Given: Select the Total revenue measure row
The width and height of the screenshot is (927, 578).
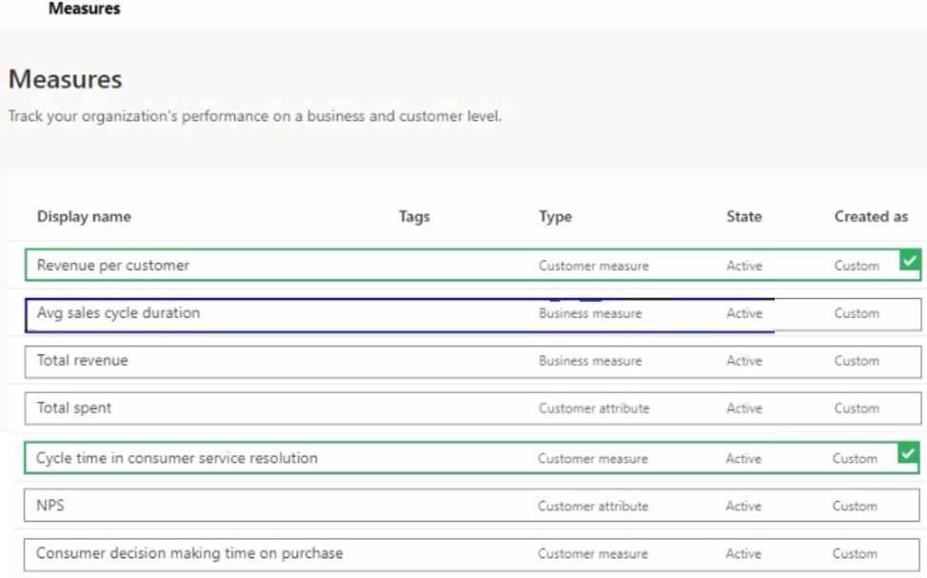Looking at the screenshot, I should 473,362.
